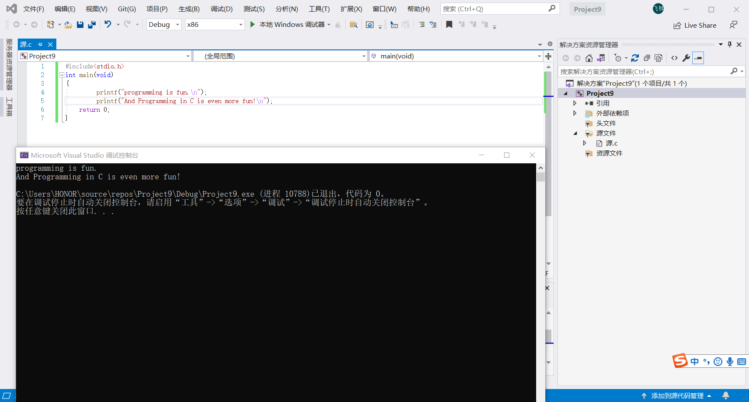Collapse the 源文件 folder node
749x402 pixels.
pyautogui.click(x=575, y=133)
